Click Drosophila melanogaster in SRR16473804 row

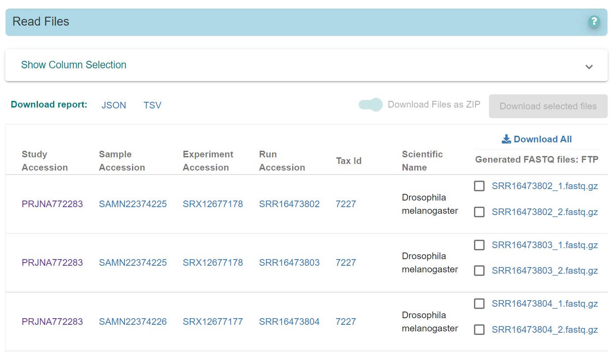[x=430, y=322]
